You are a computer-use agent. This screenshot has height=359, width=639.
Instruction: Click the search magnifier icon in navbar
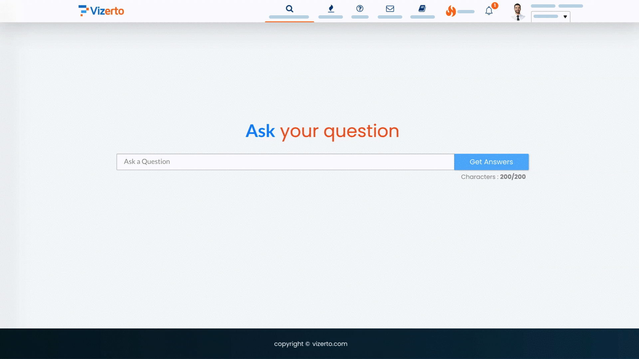pyautogui.click(x=290, y=9)
